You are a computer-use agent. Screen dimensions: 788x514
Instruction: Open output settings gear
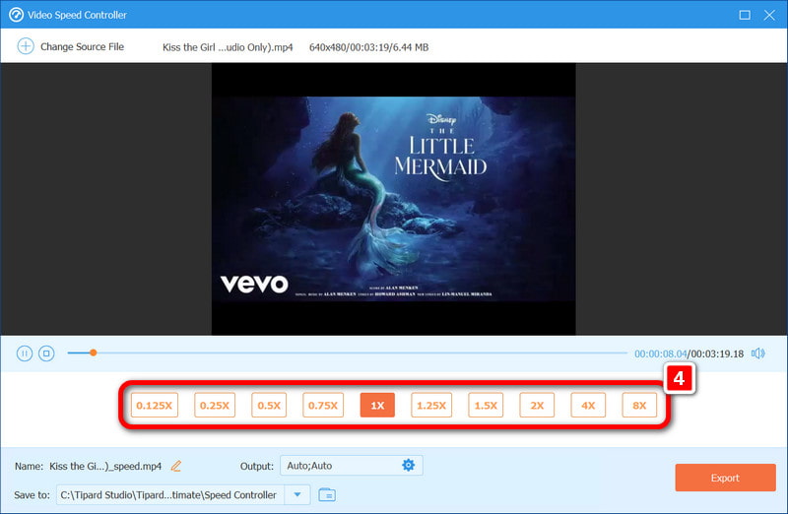[409, 466]
